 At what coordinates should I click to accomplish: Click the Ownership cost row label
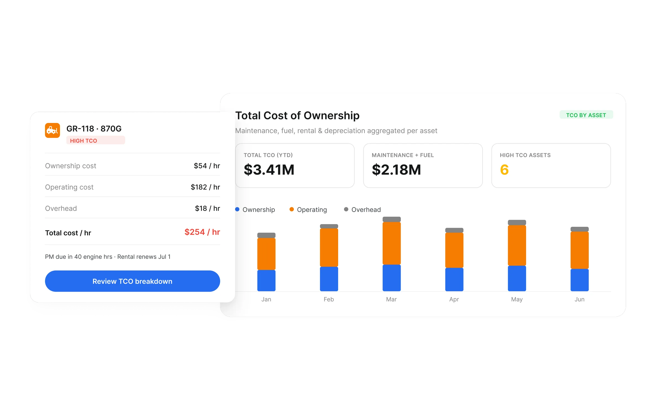click(x=70, y=166)
